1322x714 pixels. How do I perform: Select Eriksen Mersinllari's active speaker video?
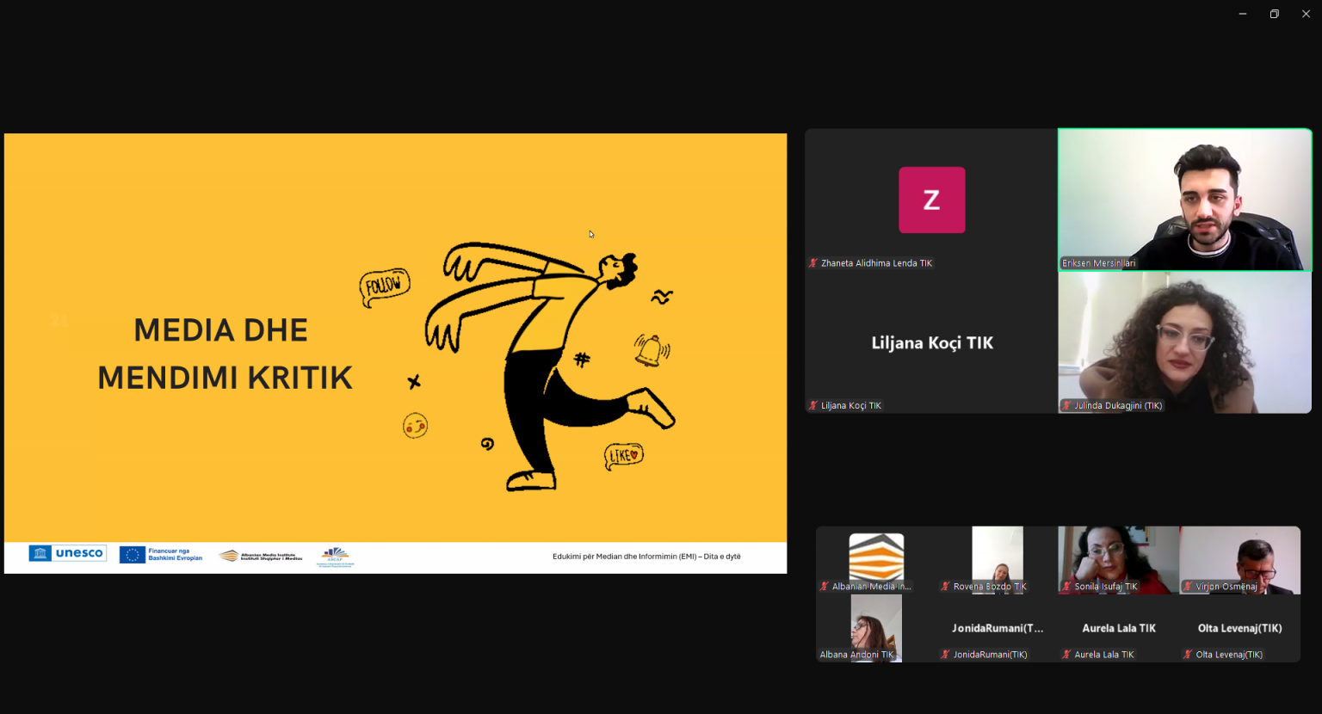[1184, 200]
